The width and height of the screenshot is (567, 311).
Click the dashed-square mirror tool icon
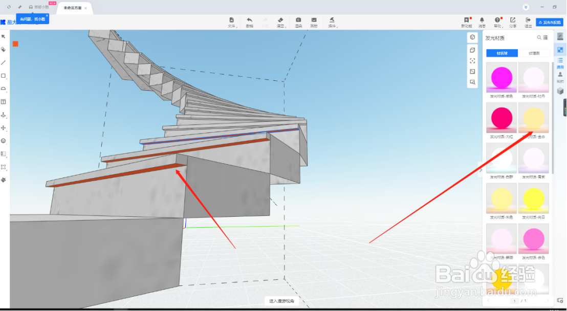[4, 154]
